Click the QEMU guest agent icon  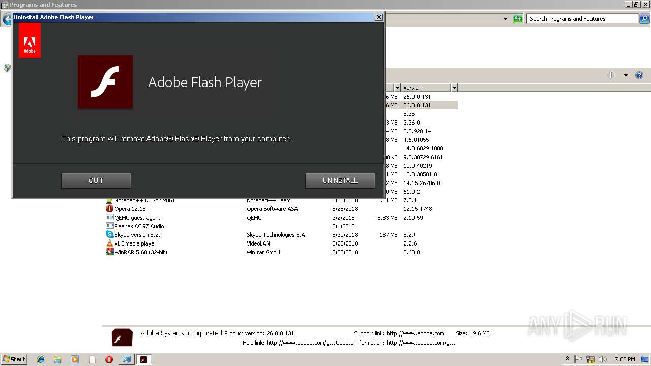pos(109,218)
